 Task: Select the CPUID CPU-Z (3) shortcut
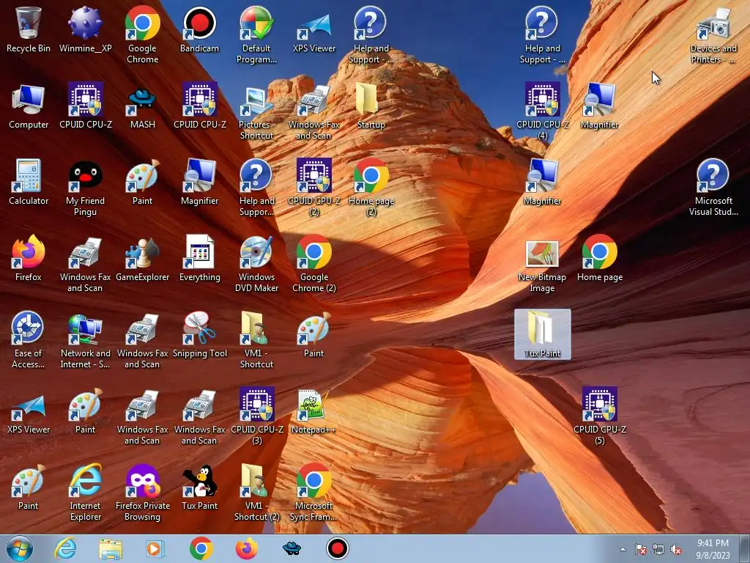click(x=256, y=416)
